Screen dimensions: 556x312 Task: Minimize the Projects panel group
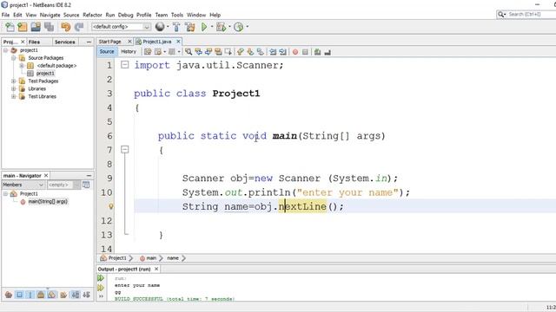(89, 42)
